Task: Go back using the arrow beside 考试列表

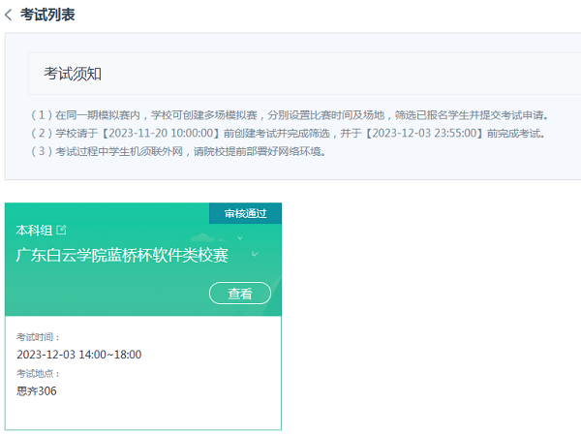Action: [x=8, y=15]
